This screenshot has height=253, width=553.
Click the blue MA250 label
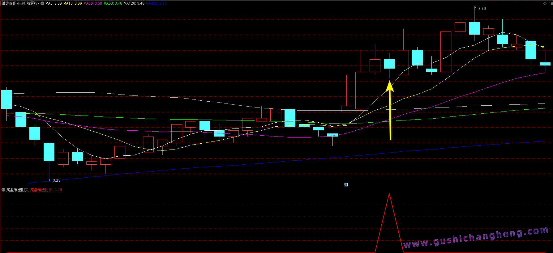click(x=156, y=4)
